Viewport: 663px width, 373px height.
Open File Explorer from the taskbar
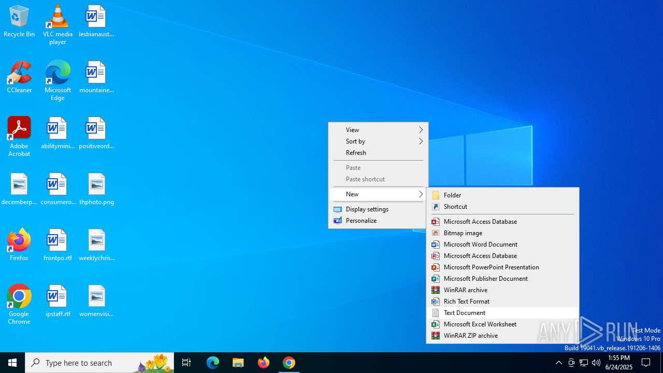[238, 363]
